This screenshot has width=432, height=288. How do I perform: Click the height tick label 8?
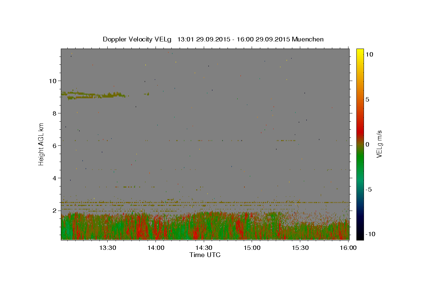55,113
